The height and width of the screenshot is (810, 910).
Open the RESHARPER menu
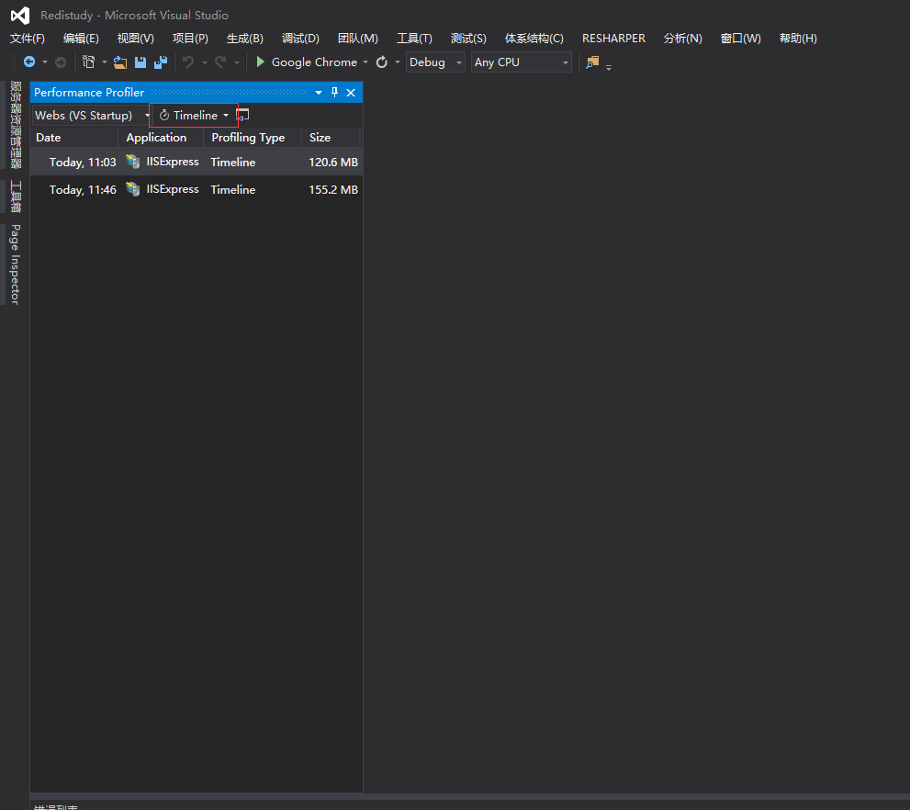613,39
